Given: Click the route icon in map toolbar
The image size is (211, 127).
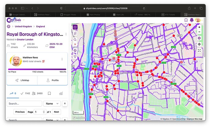Looking at the screenshot, I should click(75, 33).
